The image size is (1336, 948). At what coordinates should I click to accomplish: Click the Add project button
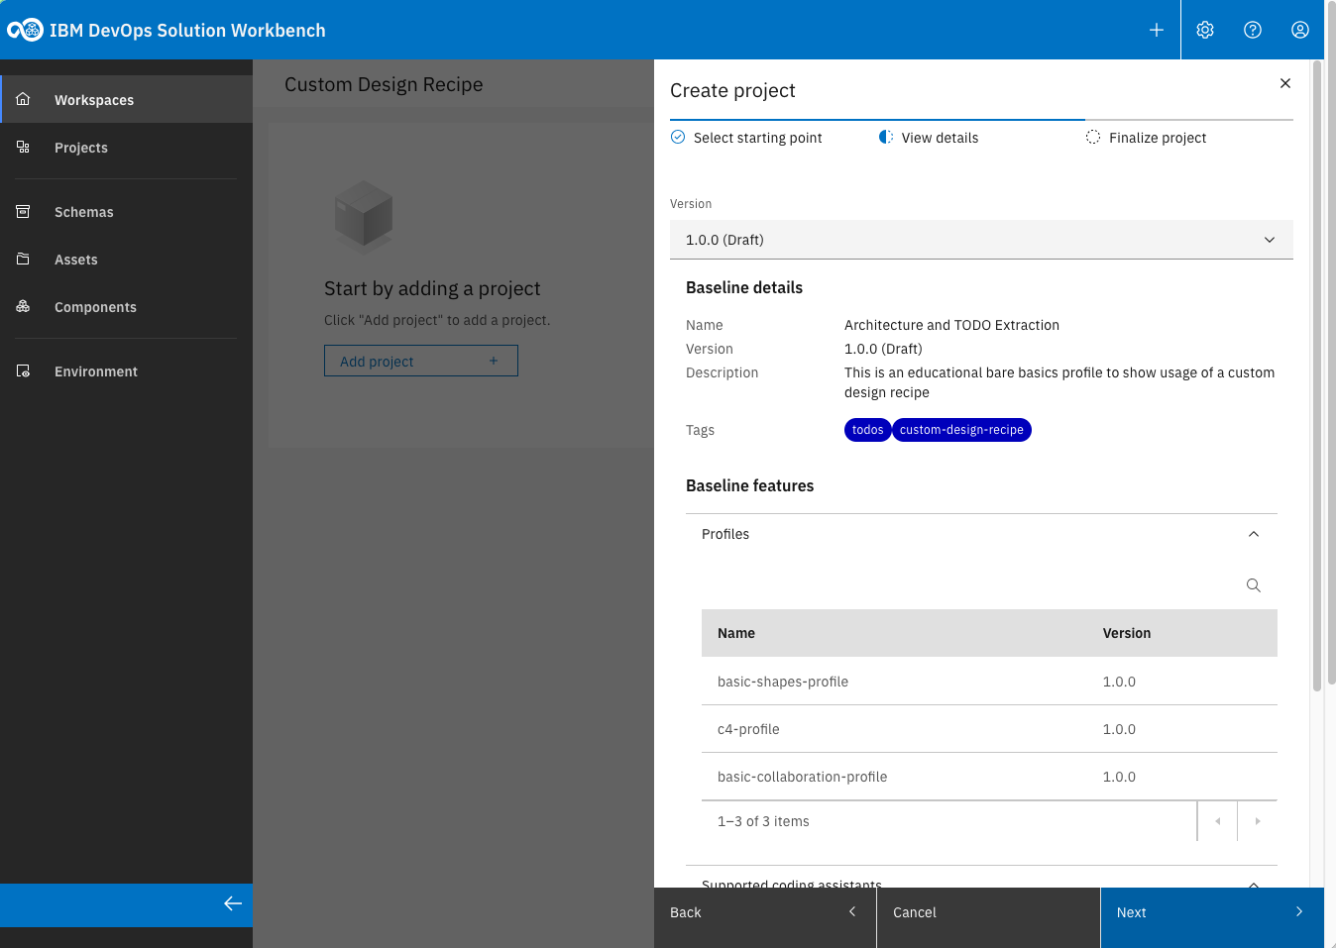click(421, 361)
